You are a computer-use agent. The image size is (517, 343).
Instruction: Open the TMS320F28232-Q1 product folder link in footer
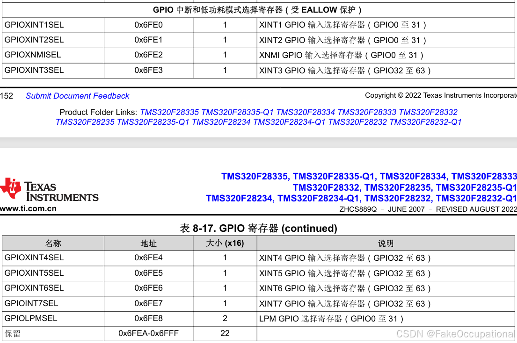425,122
